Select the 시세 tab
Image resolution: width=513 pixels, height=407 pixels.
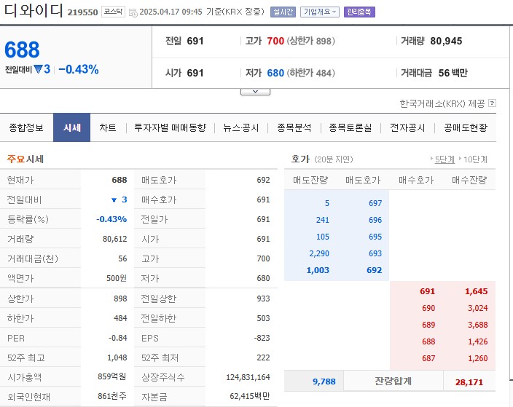point(71,127)
